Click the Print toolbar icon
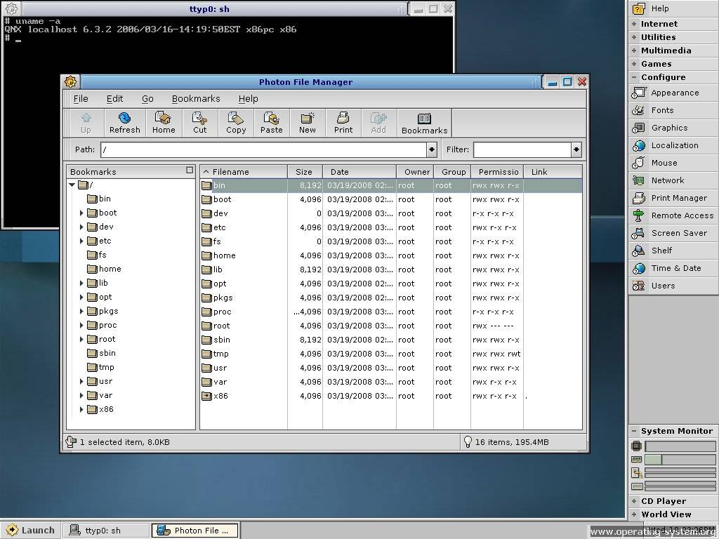719x539 pixels. [x=343, y=123]
